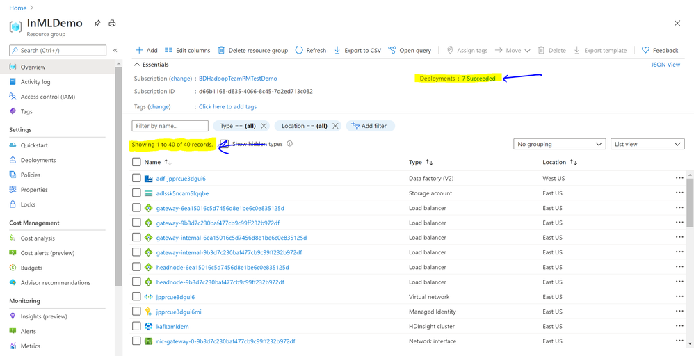Sort the list by Type column
The image size is (694, 356).
point(421,163)
